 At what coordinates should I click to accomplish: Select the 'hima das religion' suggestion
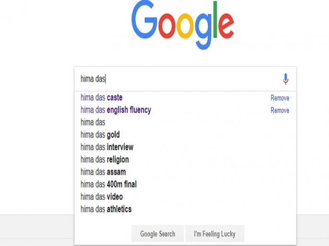coord(185,159)
